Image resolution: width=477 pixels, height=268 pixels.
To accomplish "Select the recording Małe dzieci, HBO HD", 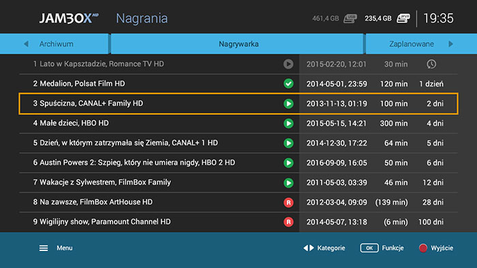I will click(x=238, y=123).
